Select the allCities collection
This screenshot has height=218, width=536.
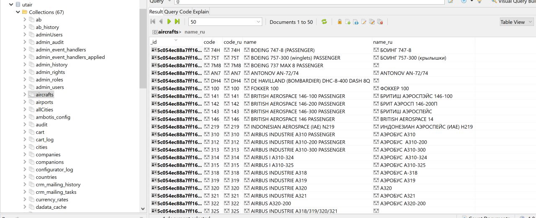coord(44,110)
